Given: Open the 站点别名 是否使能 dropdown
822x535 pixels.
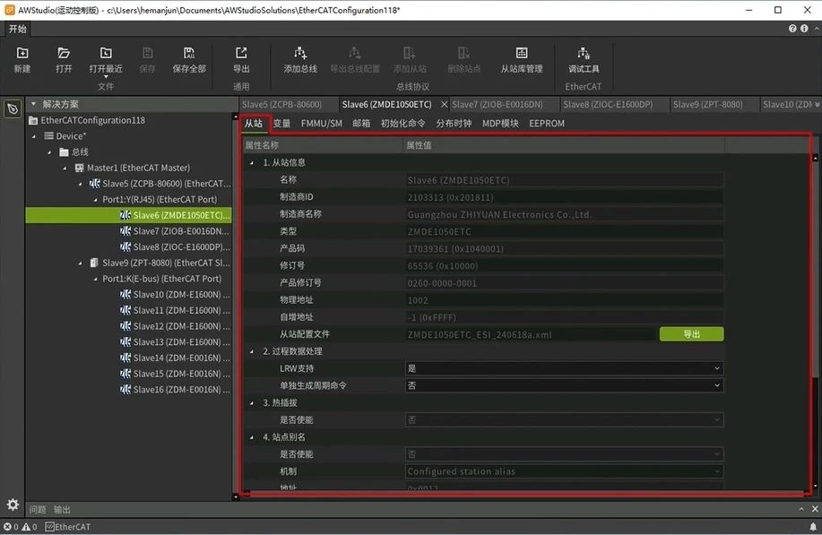Looking at the screenshot, I should click(564, 454).
